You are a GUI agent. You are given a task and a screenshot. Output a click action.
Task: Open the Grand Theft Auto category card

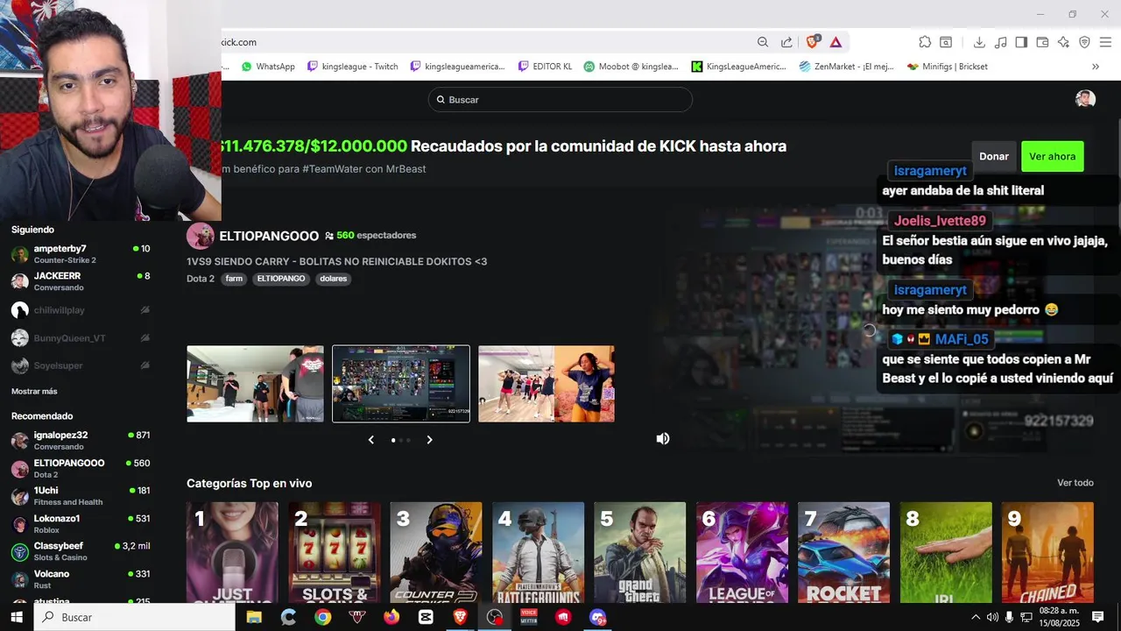tap(640, 552)
